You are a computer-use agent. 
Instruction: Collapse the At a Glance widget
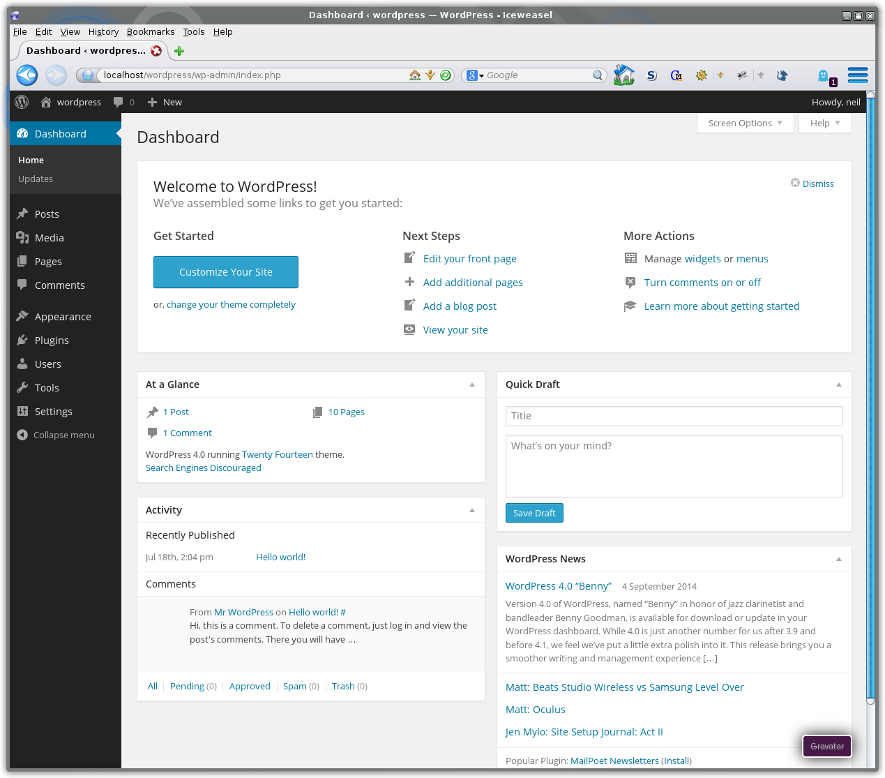pyautogui.click(x=472, y=384)
